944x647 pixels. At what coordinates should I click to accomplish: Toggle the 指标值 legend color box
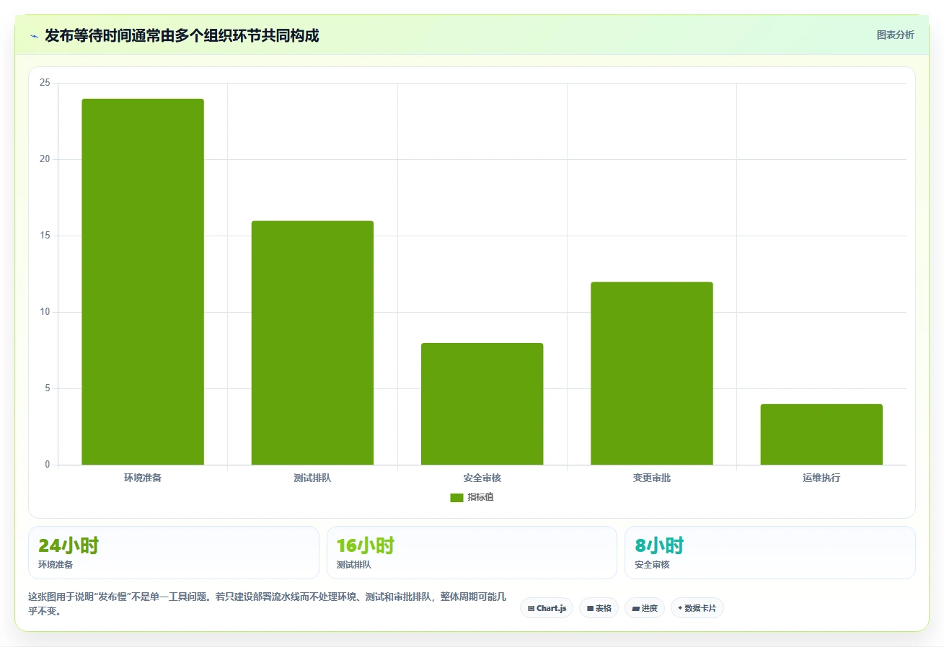pyautogui.click(x=456, y=497)
